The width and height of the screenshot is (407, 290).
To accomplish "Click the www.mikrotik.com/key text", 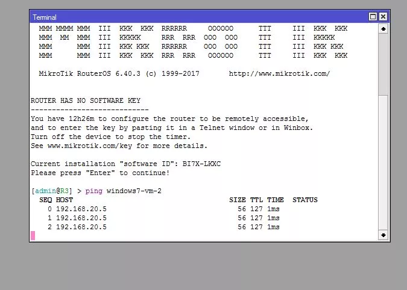I will pos(90,146).
